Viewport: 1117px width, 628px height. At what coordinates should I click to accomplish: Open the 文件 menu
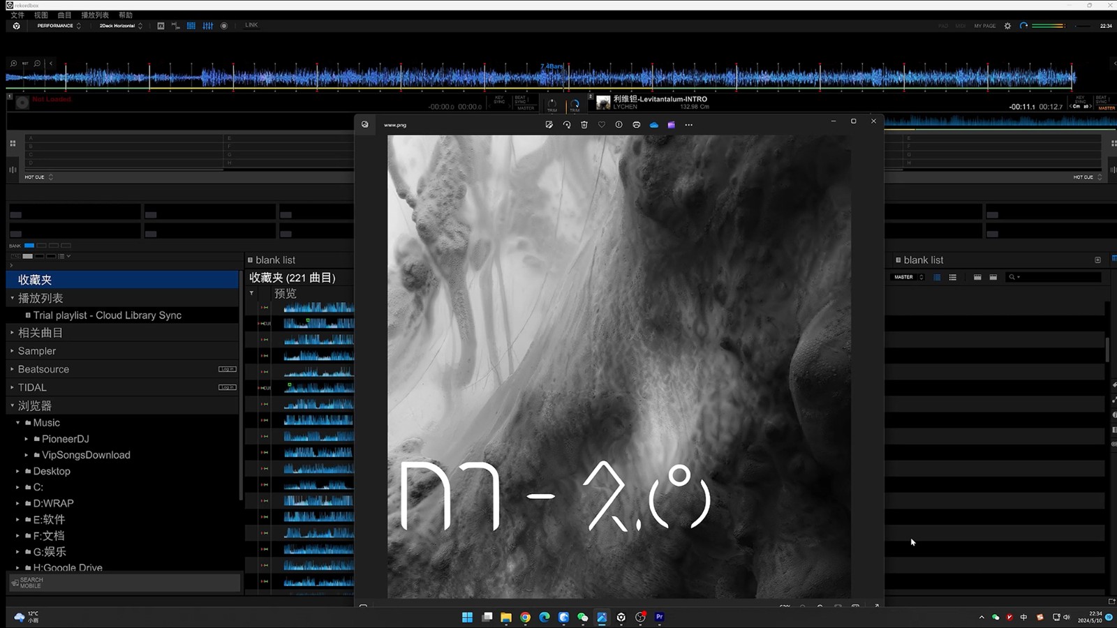click(x=17, y=15)
